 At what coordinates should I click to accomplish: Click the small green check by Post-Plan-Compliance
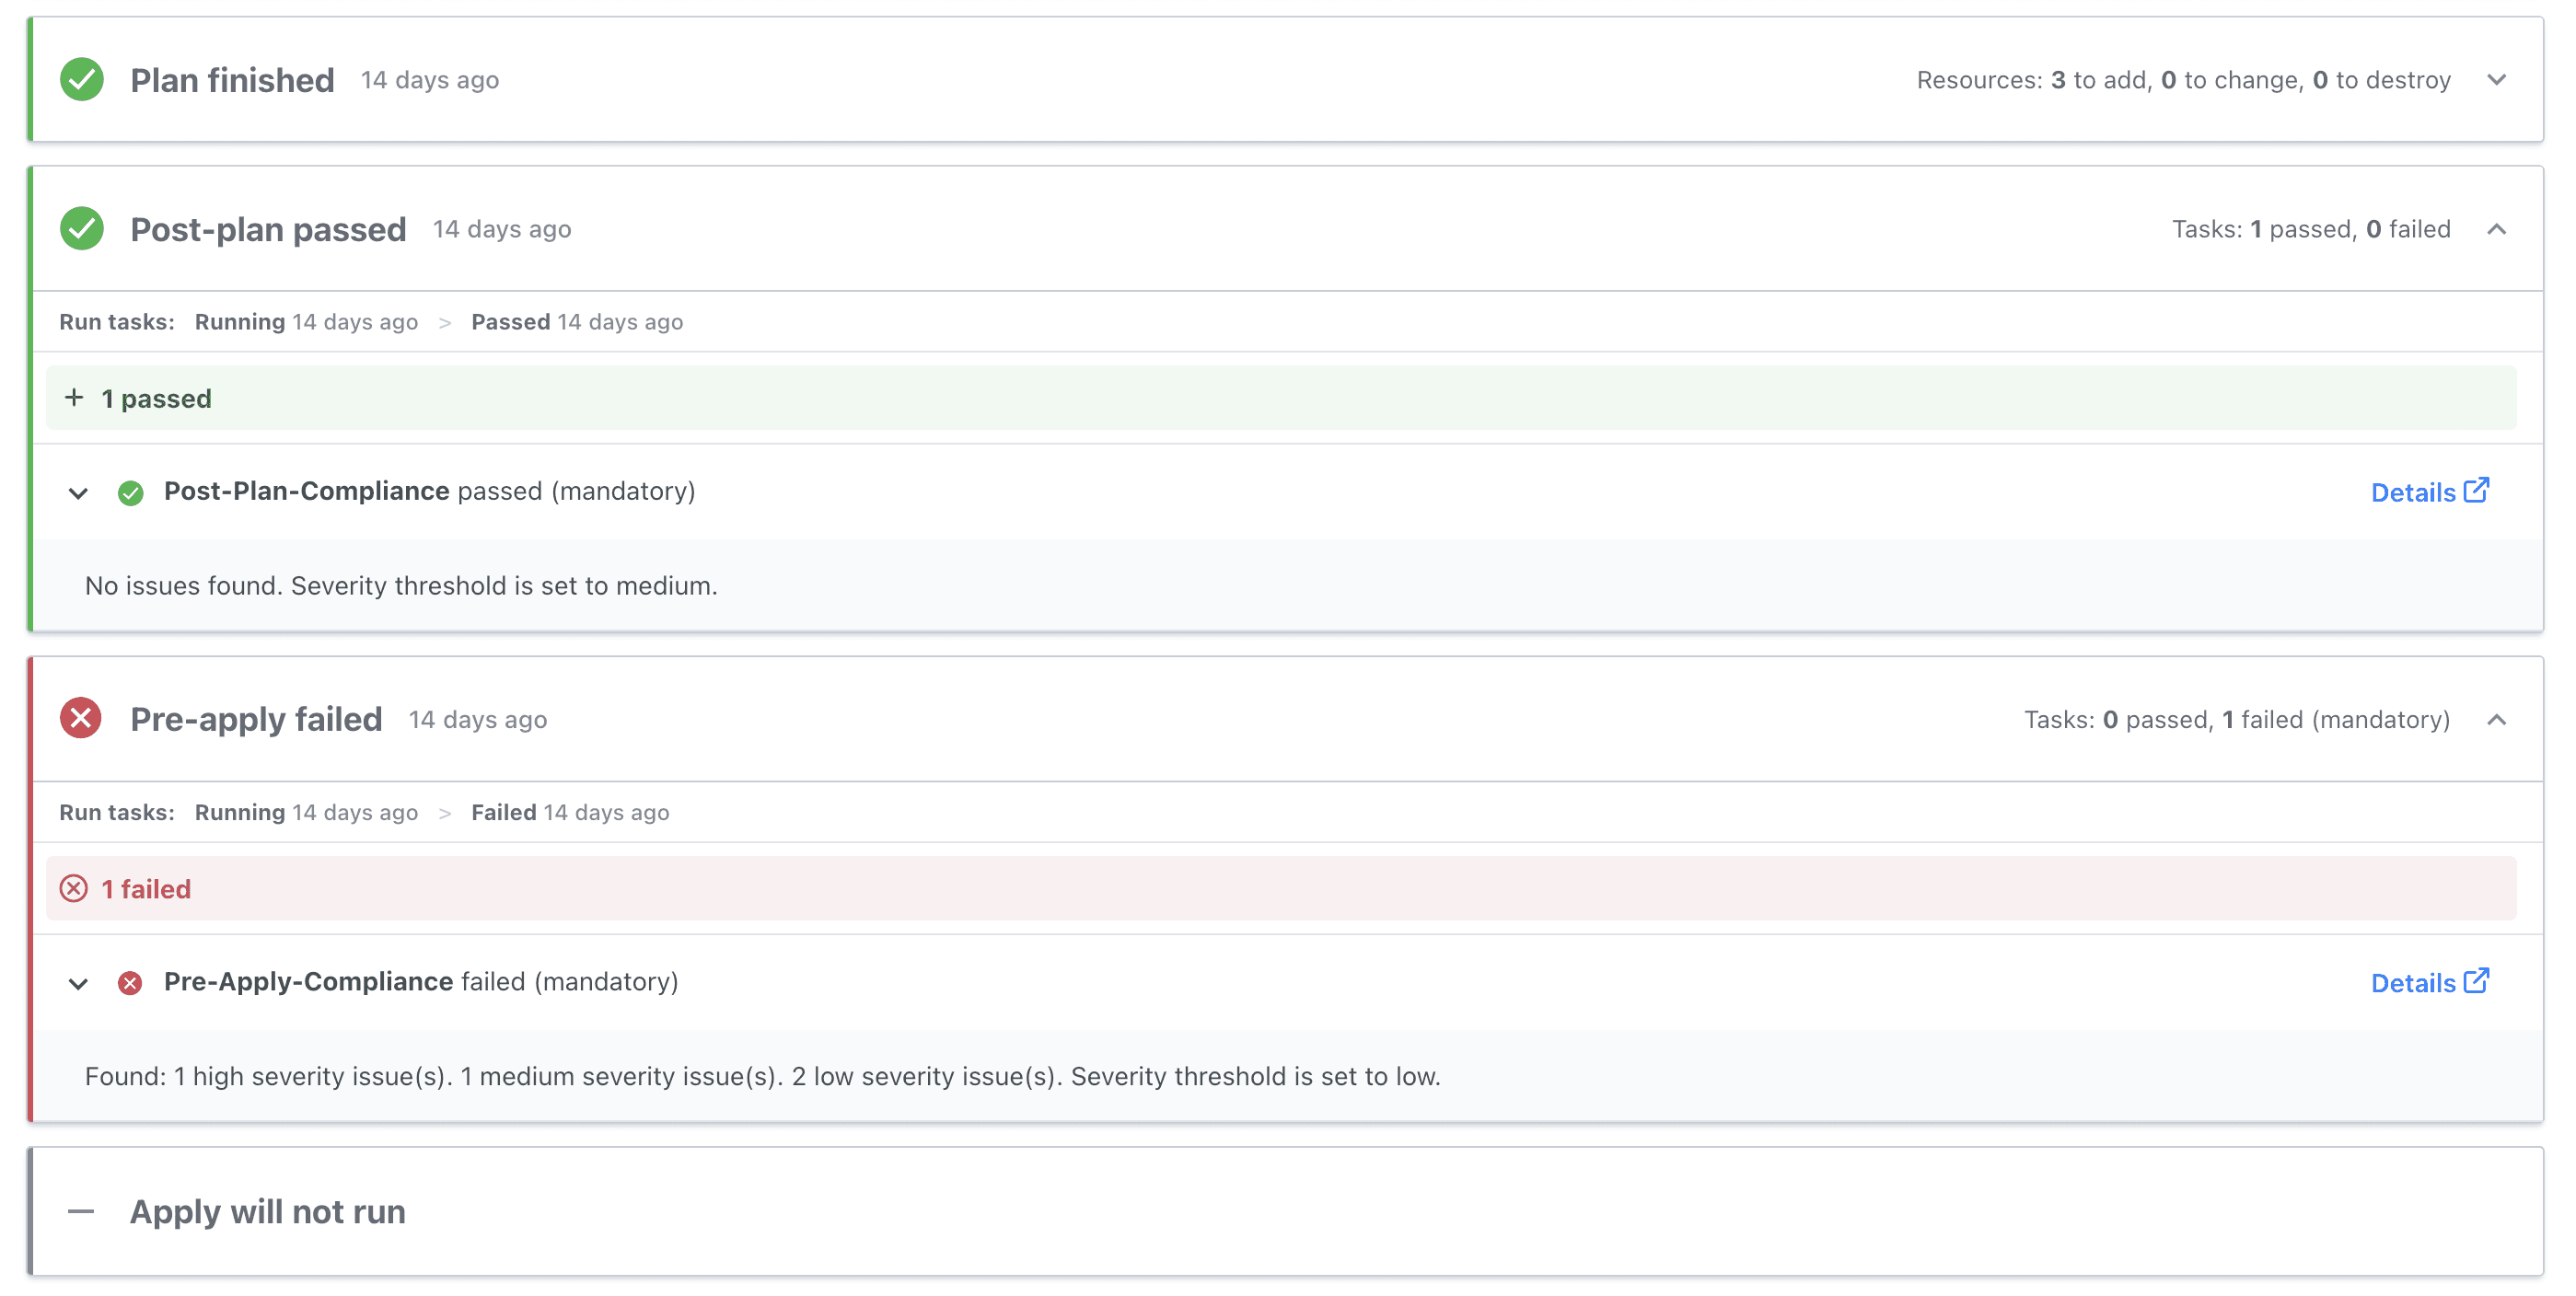pyautogui.click(x=130, y=492)
